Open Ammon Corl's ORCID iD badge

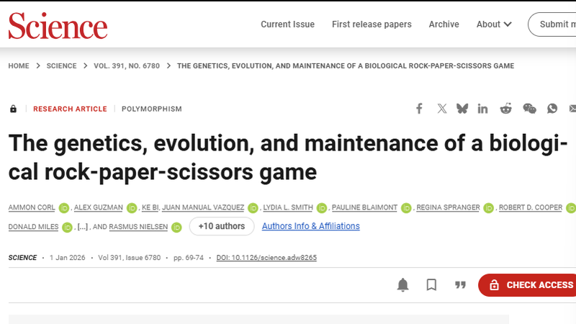pyautogui.click(x=63, y=208)
